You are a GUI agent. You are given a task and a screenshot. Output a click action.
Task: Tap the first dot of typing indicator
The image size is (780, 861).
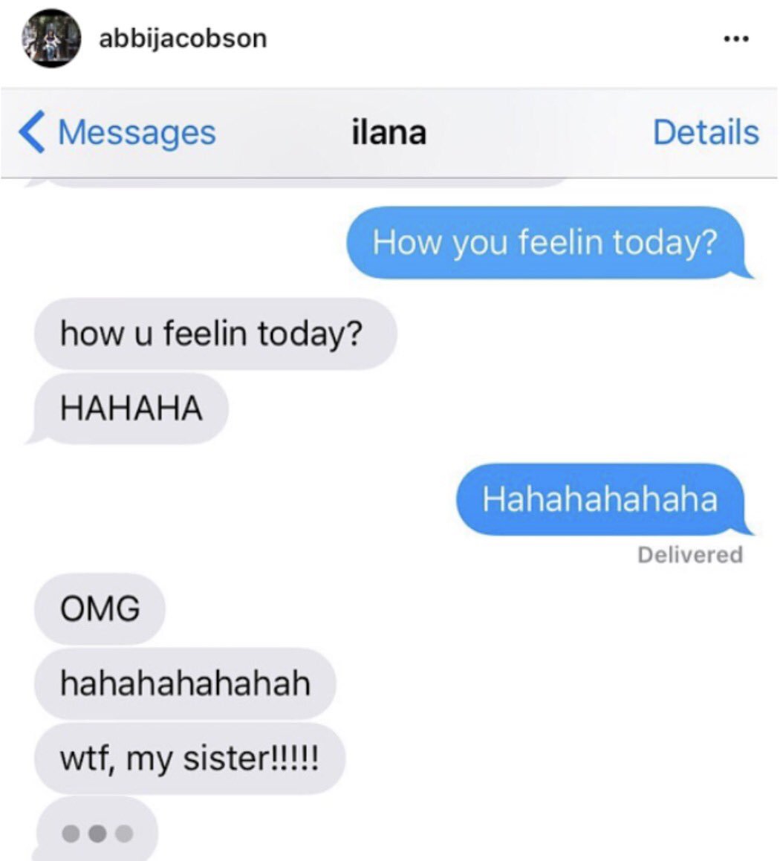(x=71, y=834)
